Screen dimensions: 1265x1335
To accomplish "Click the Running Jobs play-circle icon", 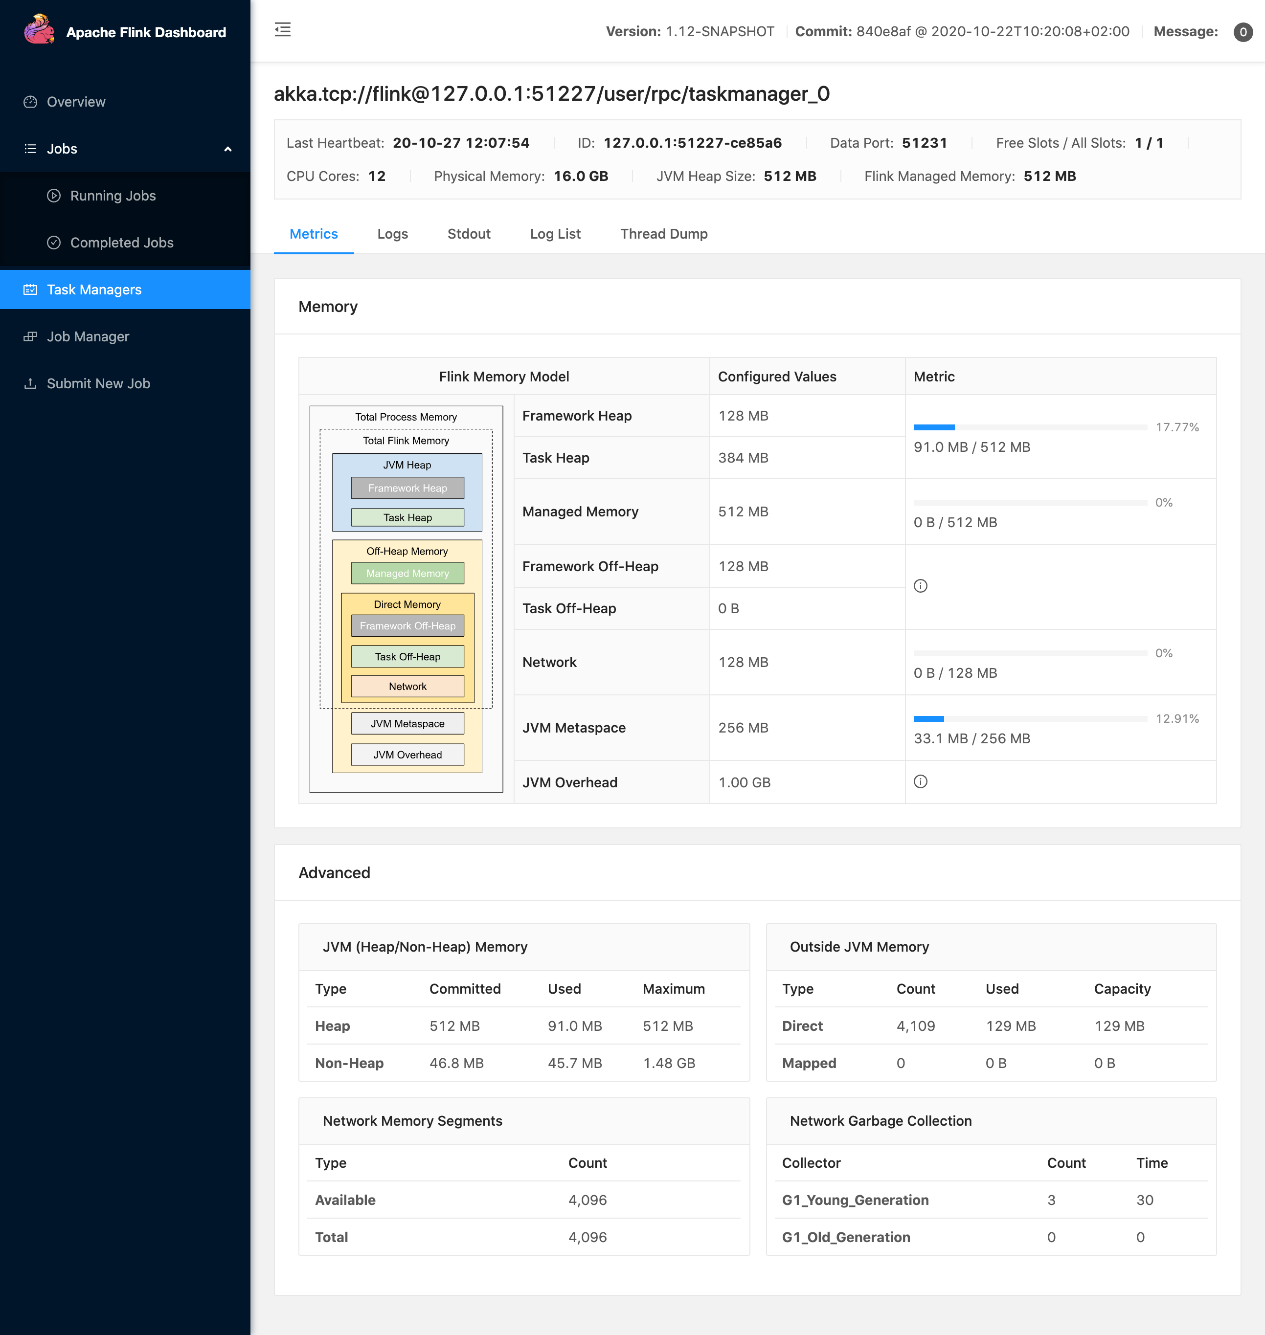I will click(x=54, y=196).
